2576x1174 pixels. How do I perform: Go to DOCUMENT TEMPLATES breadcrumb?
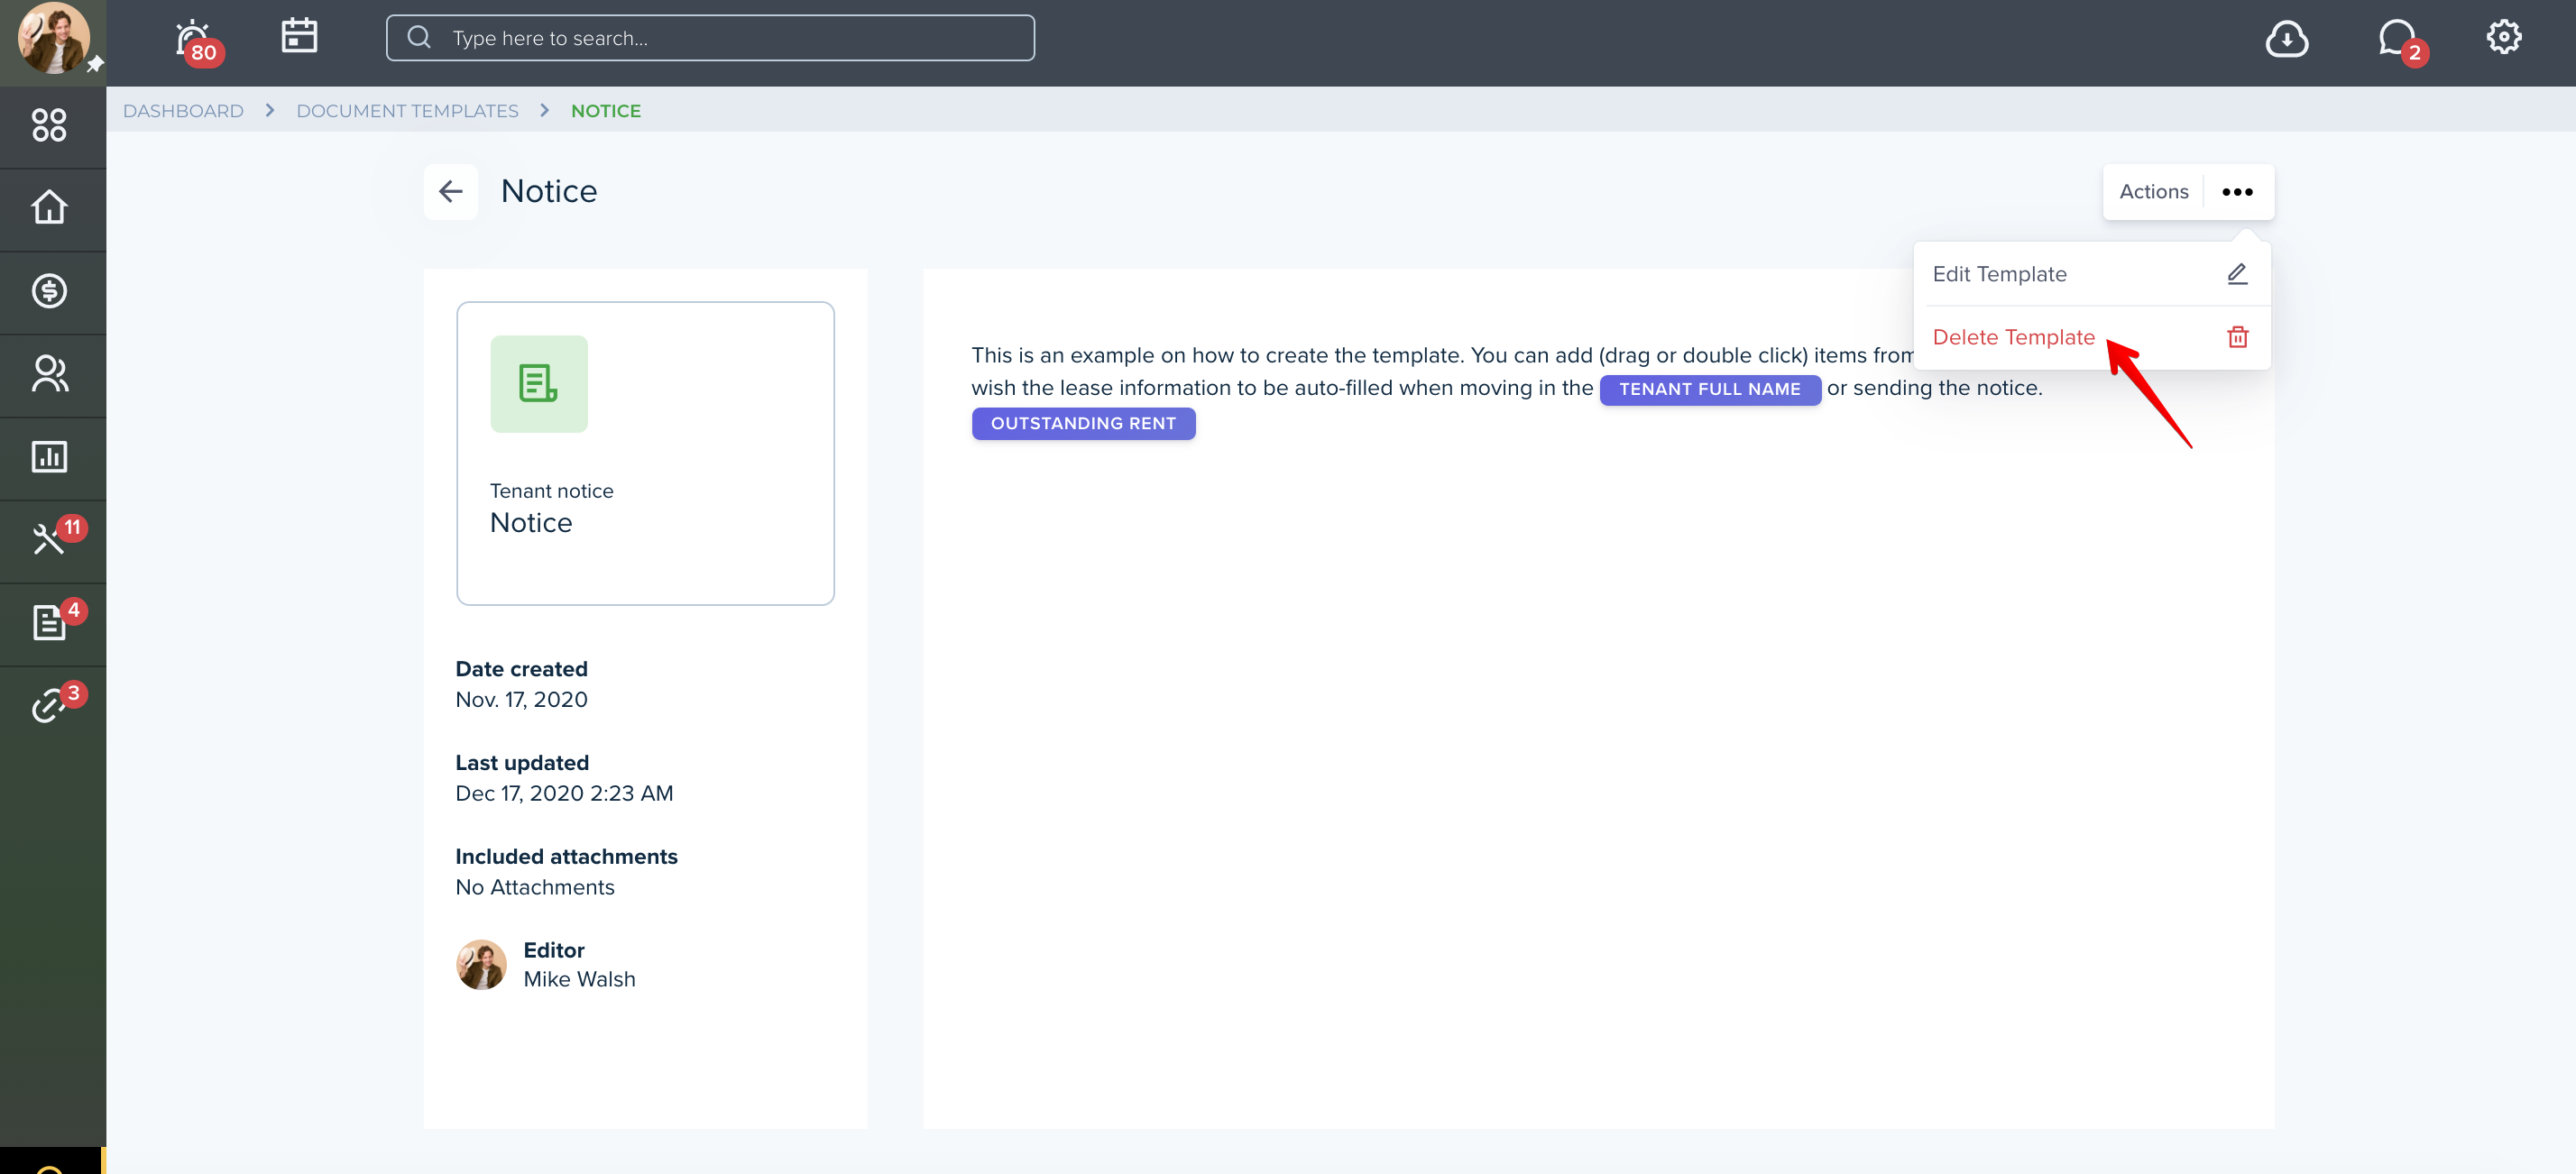(x=407, y=111)
